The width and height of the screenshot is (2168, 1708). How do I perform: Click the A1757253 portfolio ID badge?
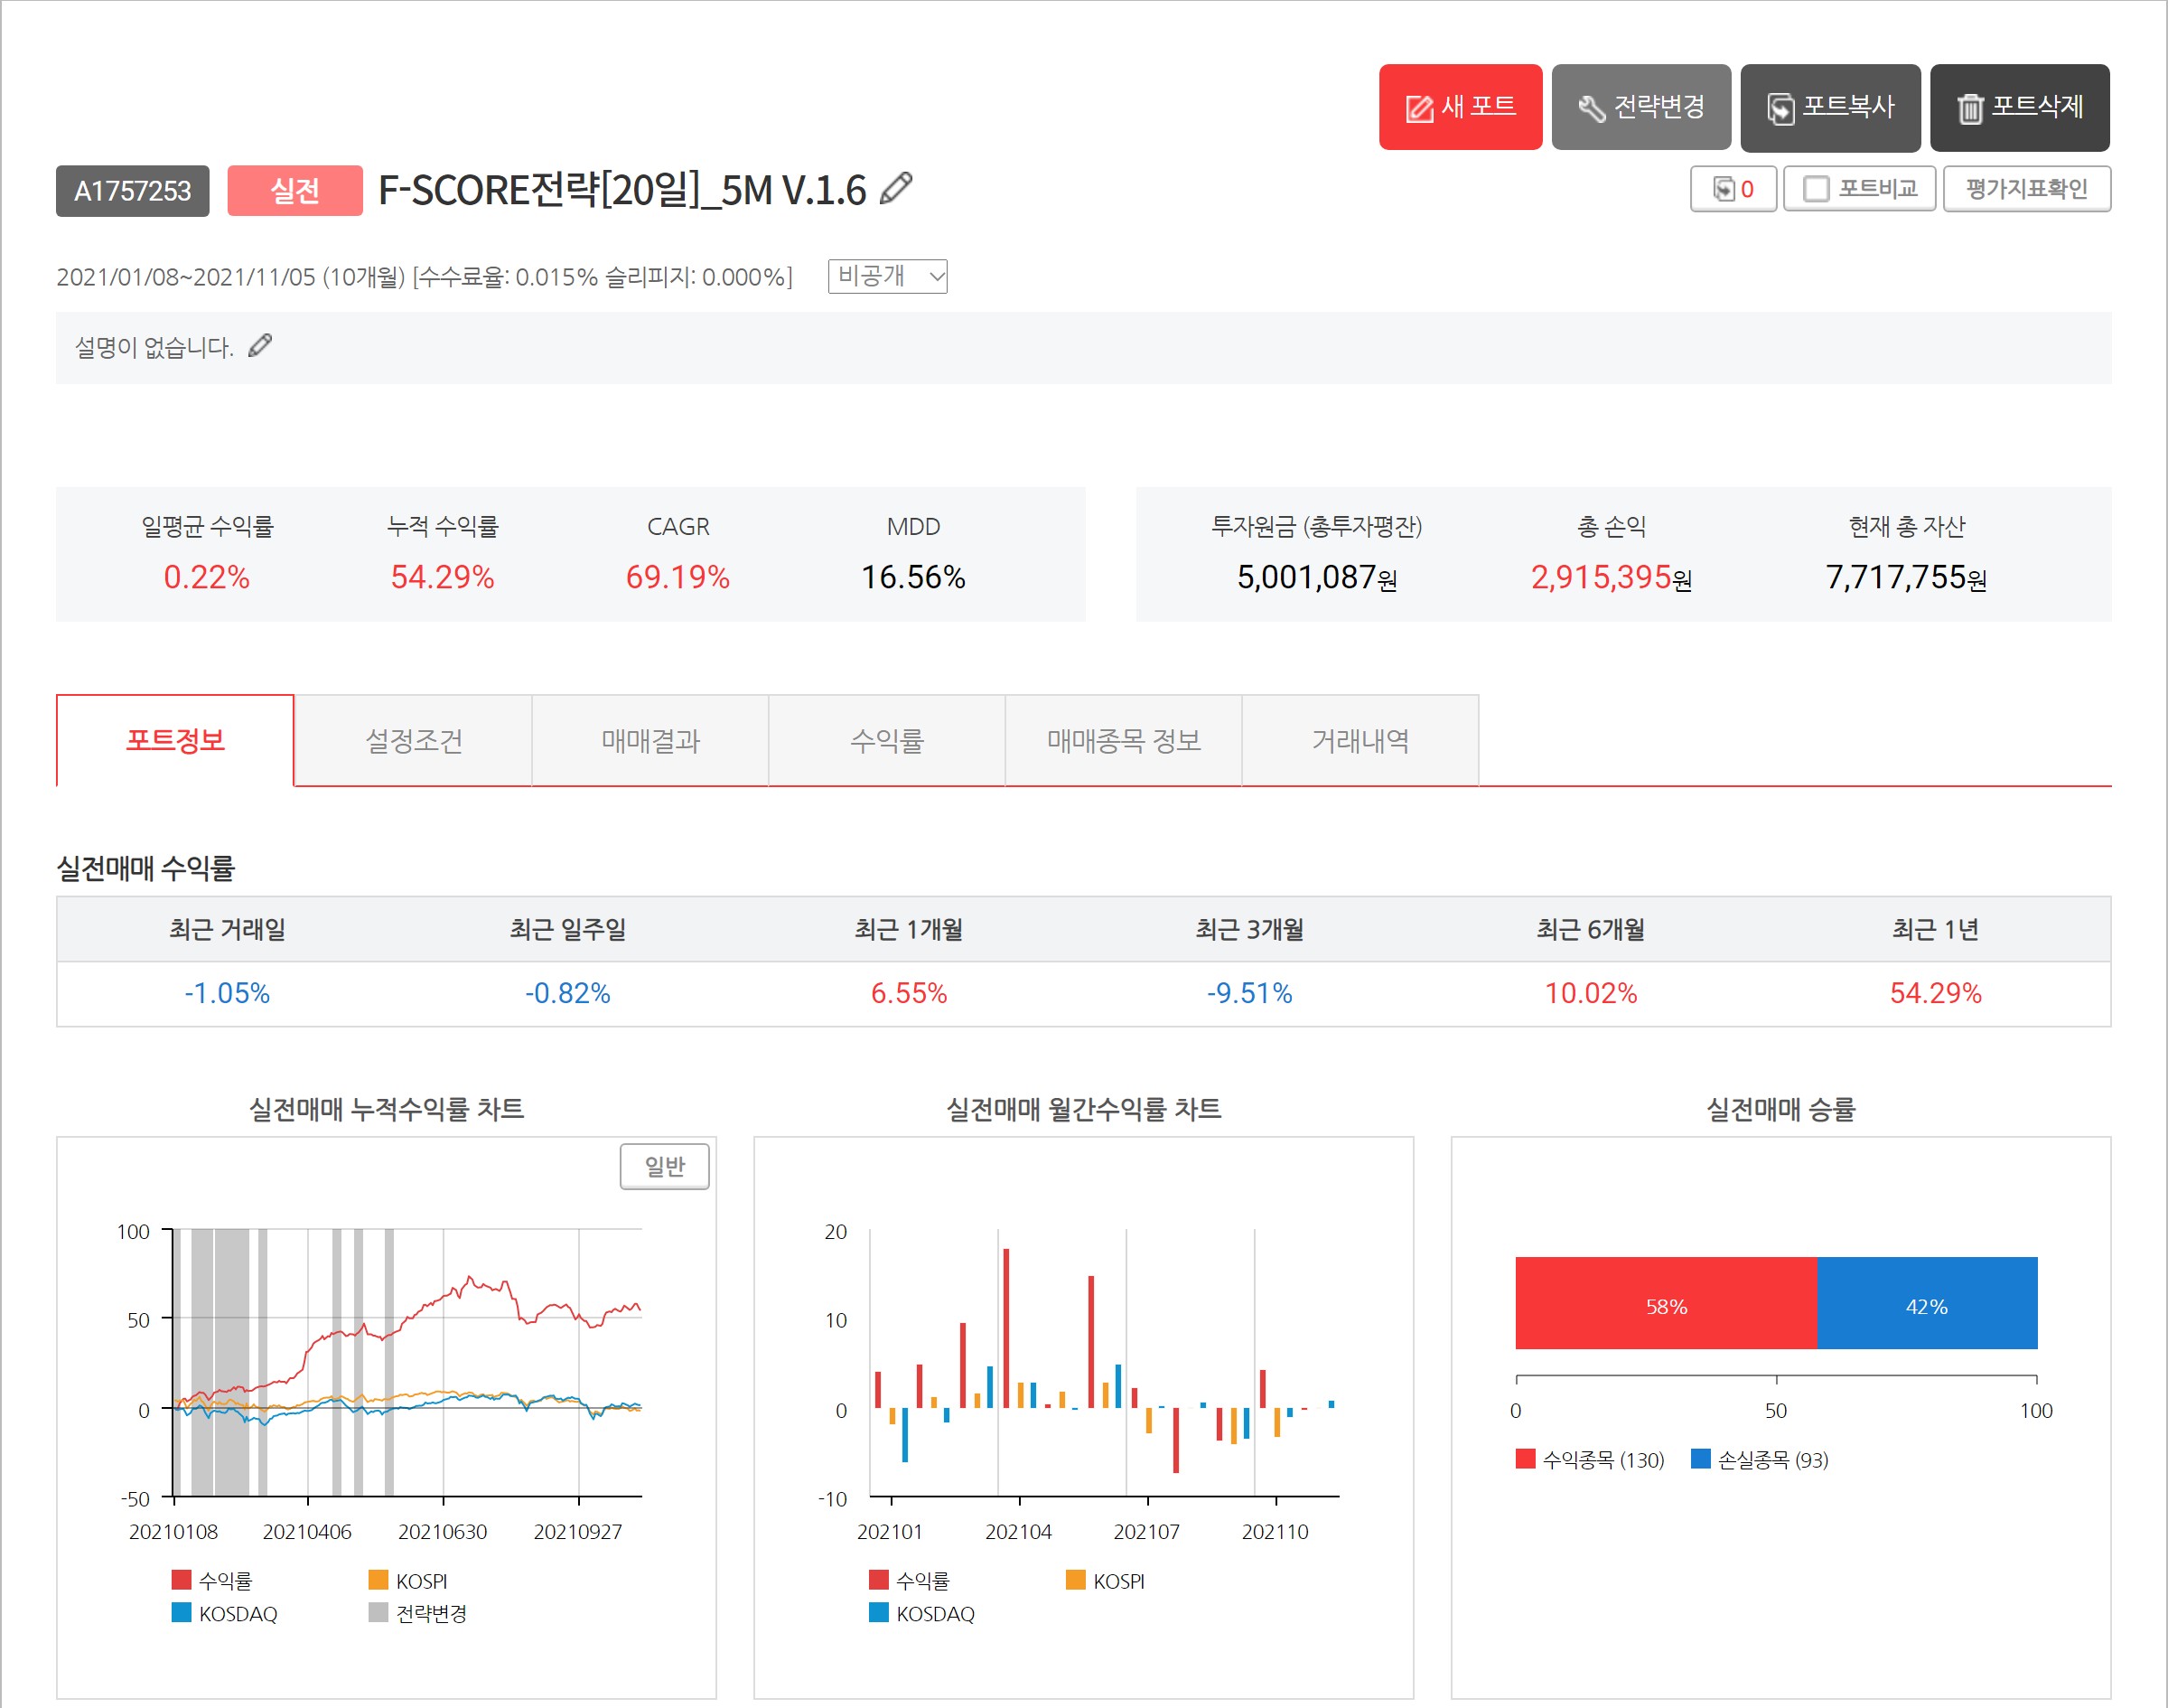133,190
